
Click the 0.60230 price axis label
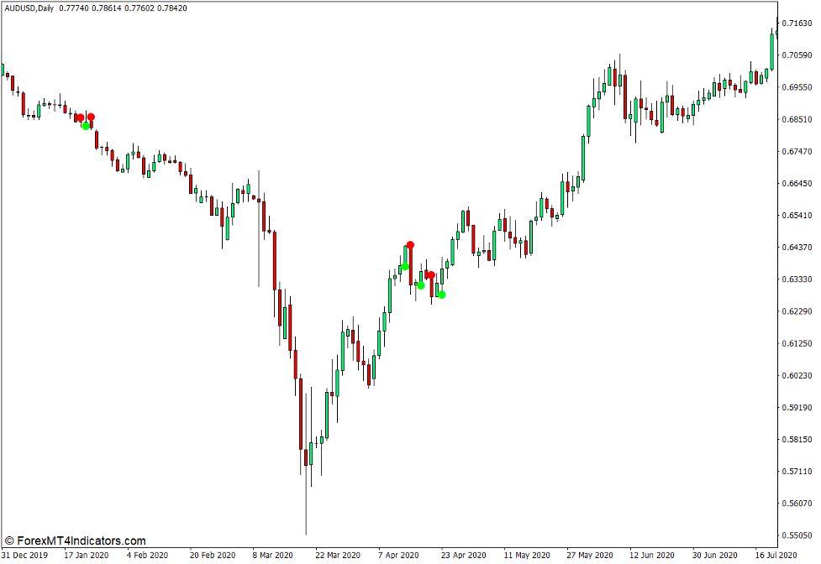pos(798,376)
